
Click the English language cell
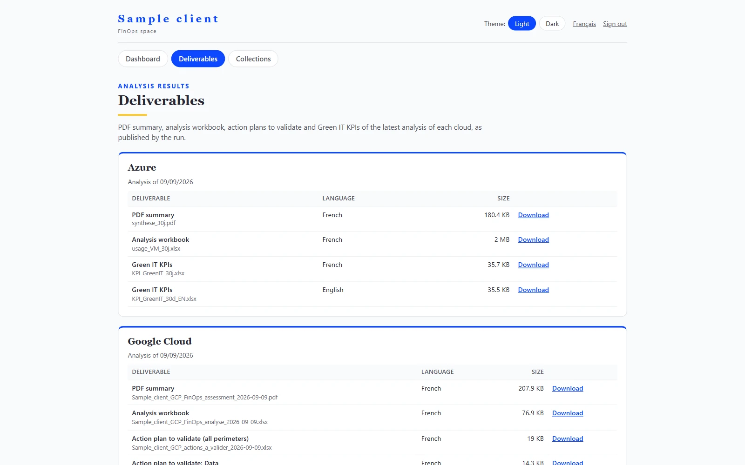[x=332, y=290]
